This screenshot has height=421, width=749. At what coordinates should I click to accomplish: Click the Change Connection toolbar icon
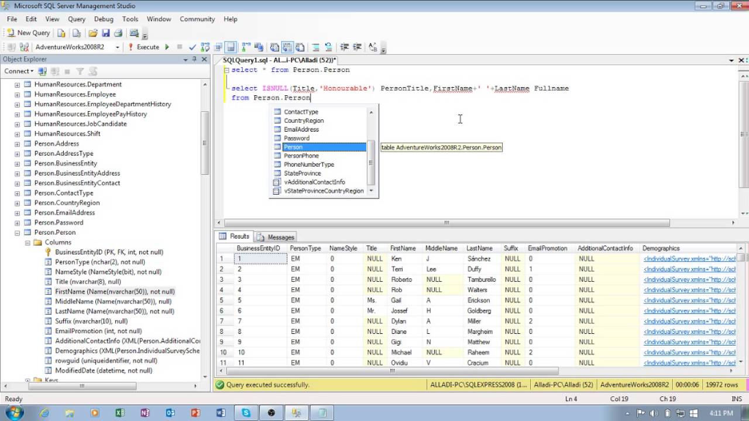(25, 47)
